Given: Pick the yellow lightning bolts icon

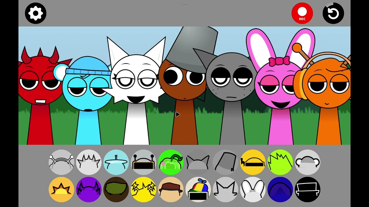Looking at the screenshot, I should coord(144,189).
